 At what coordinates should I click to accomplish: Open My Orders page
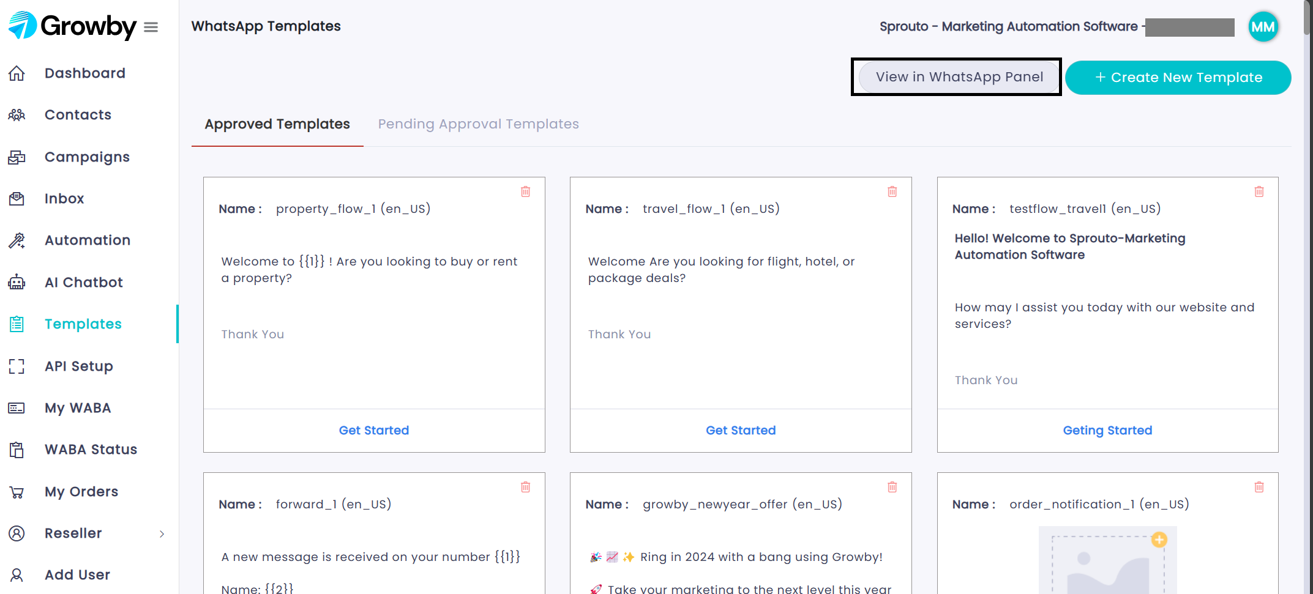[x=81, y=492]
